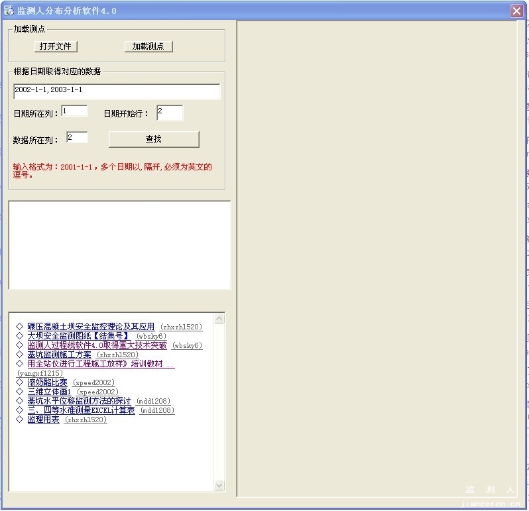Open link 碾压混凝土坝安全监控理论及其应用
Image resolution: width=529 pixels, height=511 pixels.
click(91, 327)
